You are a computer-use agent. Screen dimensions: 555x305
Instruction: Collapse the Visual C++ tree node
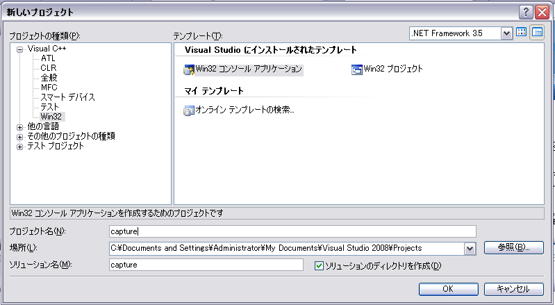tap(20, 49)
